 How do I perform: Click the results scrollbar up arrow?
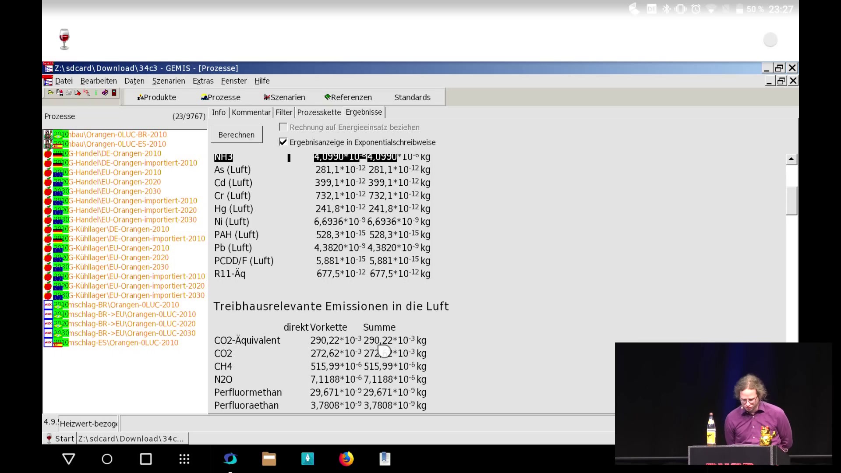pos(791,159)
